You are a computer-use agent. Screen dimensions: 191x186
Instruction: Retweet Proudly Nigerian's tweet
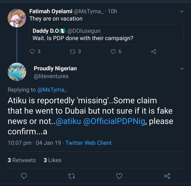pyautogui.click(x=71, y=176)
